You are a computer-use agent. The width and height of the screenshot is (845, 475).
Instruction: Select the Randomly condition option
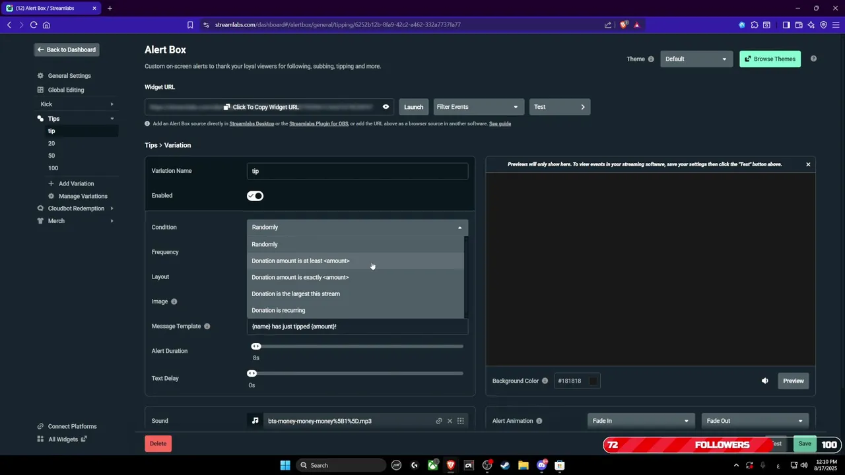[x=355, y=244]
